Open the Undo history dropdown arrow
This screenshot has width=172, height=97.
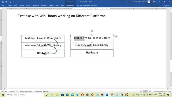tap(8, 2)
